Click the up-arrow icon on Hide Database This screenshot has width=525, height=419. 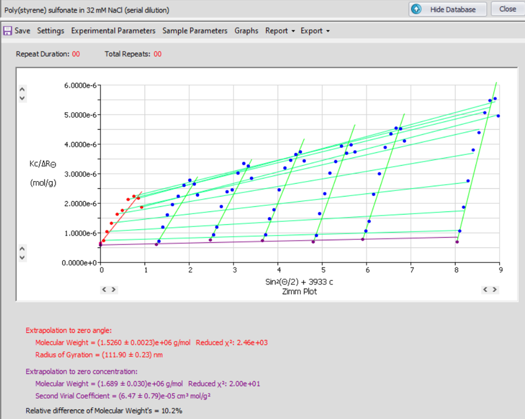pos(418,9)
